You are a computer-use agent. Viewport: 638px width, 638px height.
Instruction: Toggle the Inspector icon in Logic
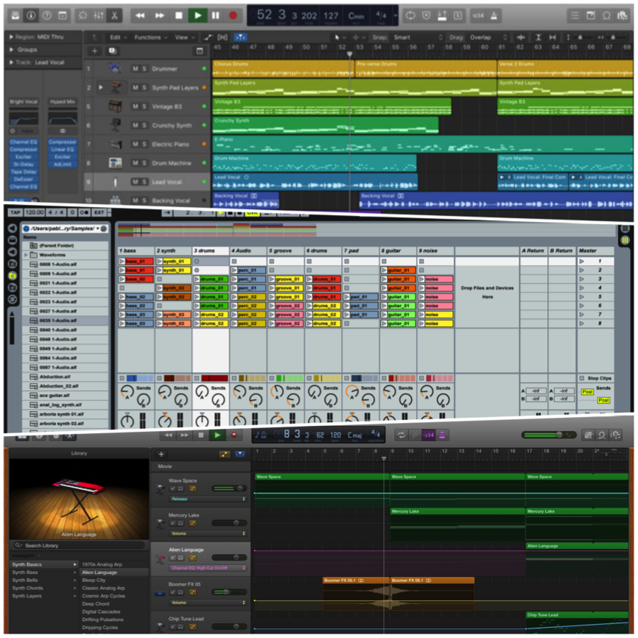[31, 15]
